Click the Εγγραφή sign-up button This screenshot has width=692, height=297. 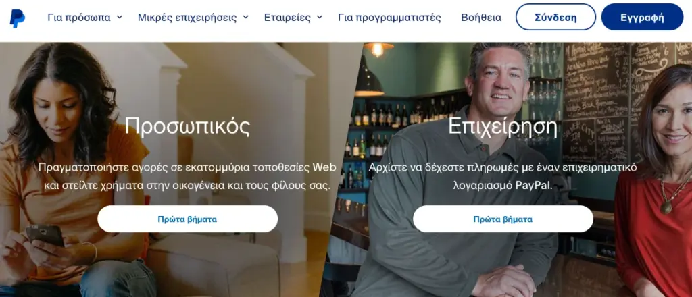(642, 17)
